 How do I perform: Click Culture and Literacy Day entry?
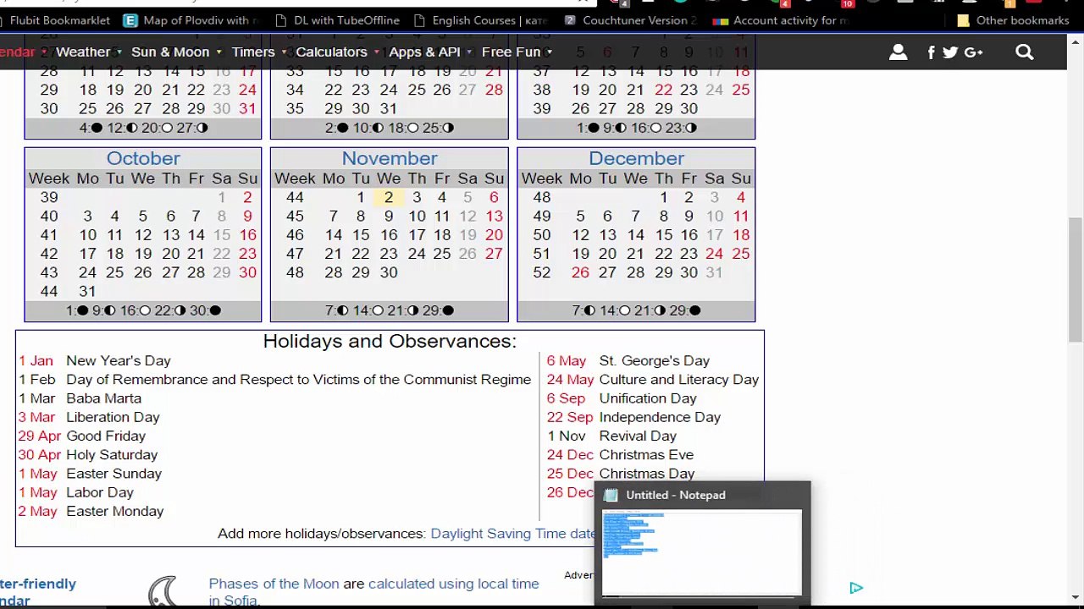(x=679, y=380)
